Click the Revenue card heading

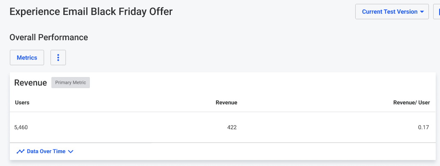click(30, 83)
